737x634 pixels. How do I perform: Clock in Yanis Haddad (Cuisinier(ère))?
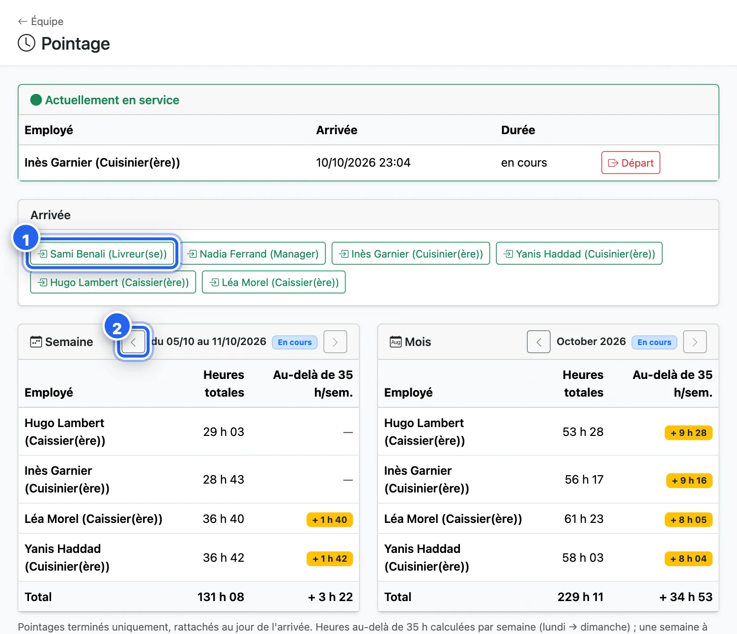[x=579, y=254]
